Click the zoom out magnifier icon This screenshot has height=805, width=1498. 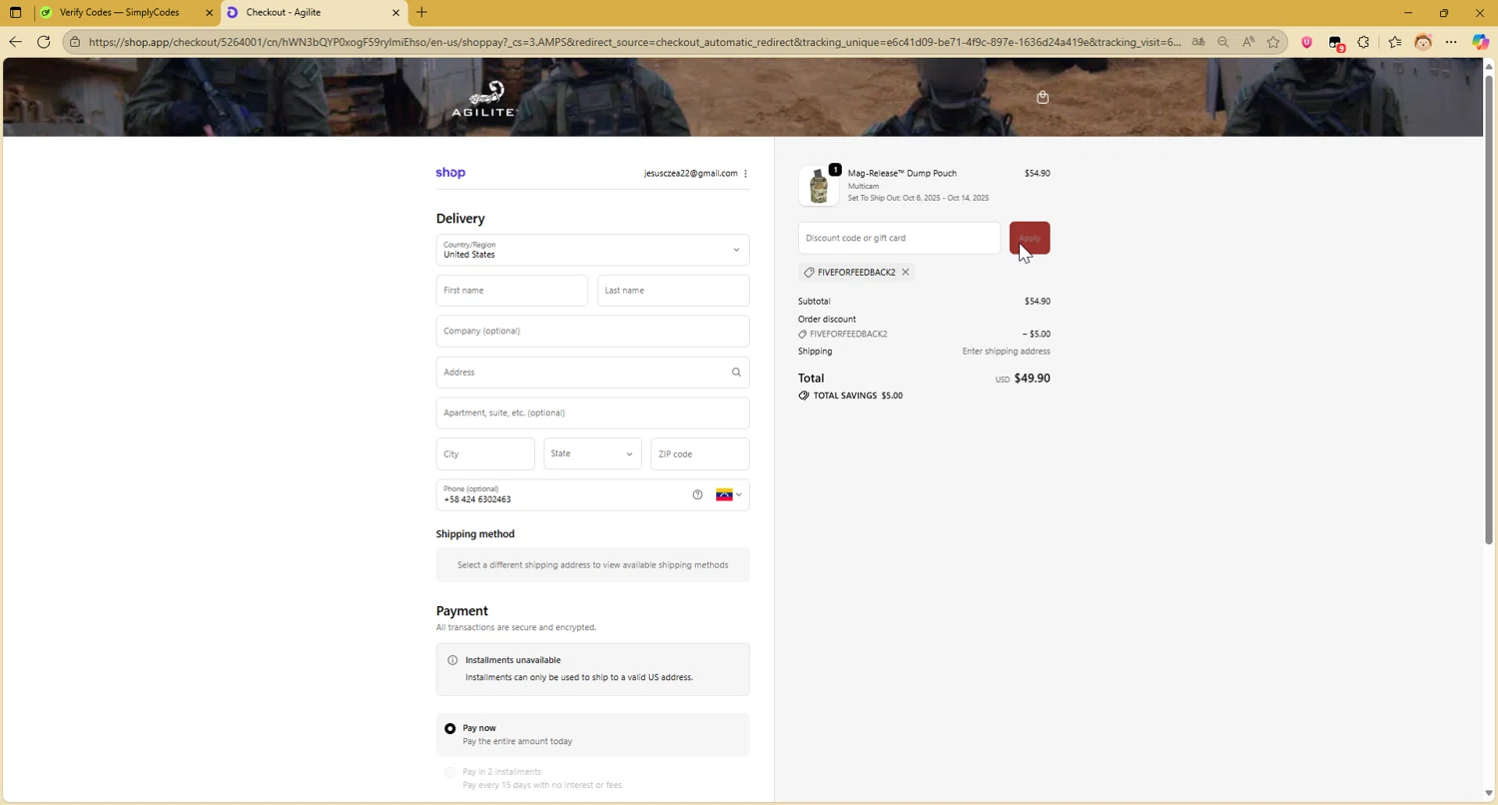tap(1223, 42)
